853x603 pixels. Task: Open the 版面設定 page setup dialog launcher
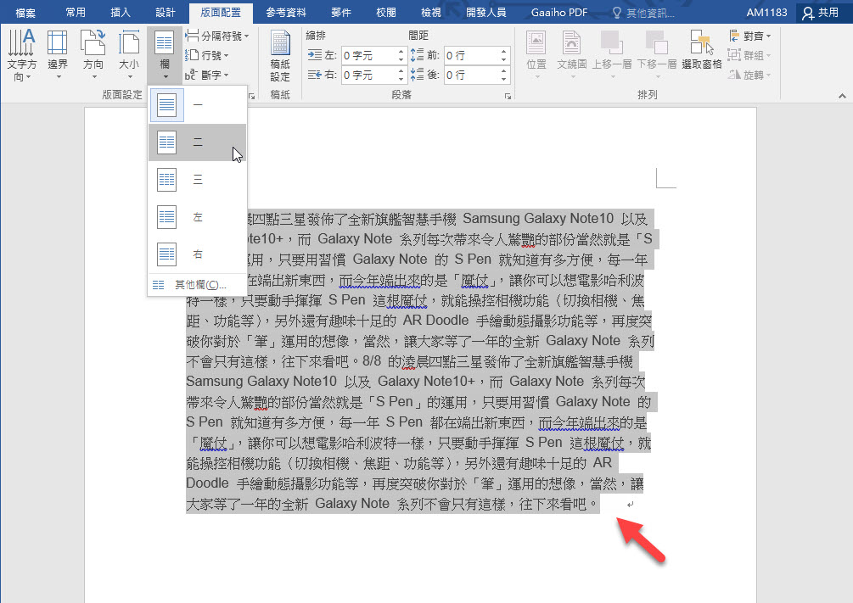[251, 96]
